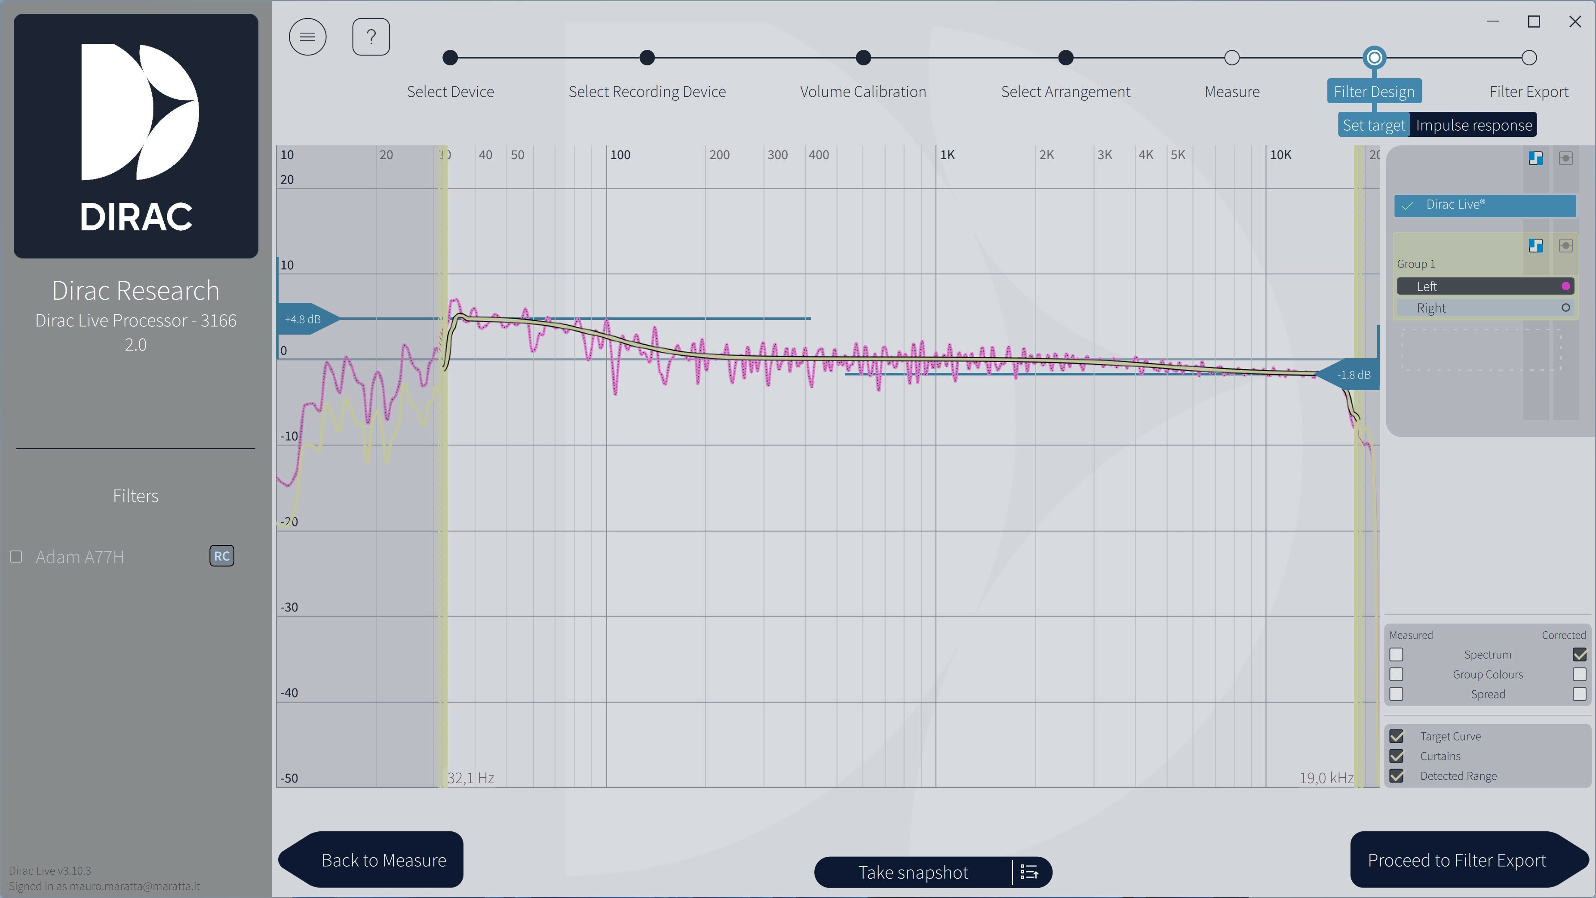The image size is (1596, 898).
Task: Uncheck the Curtains checkbox
Action: point(1396,756)
